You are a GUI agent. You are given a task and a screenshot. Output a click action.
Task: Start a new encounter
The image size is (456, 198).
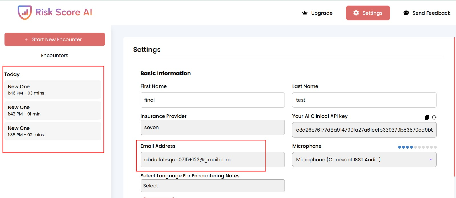coord(54,39)
